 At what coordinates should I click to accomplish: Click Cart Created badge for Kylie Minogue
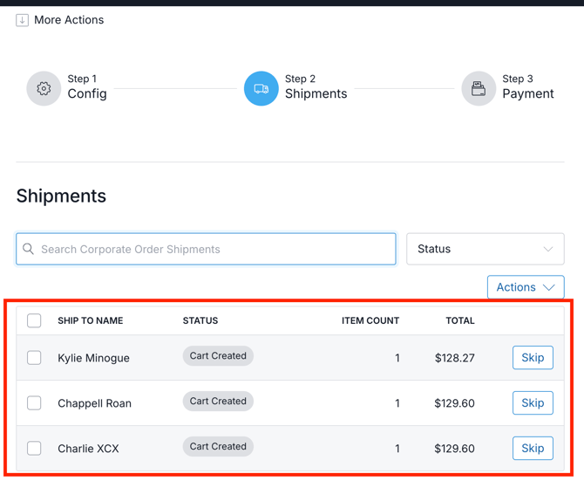[218, 356]
